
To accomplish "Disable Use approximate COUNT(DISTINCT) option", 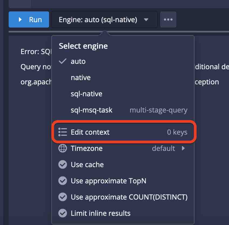I will point(129,197).
